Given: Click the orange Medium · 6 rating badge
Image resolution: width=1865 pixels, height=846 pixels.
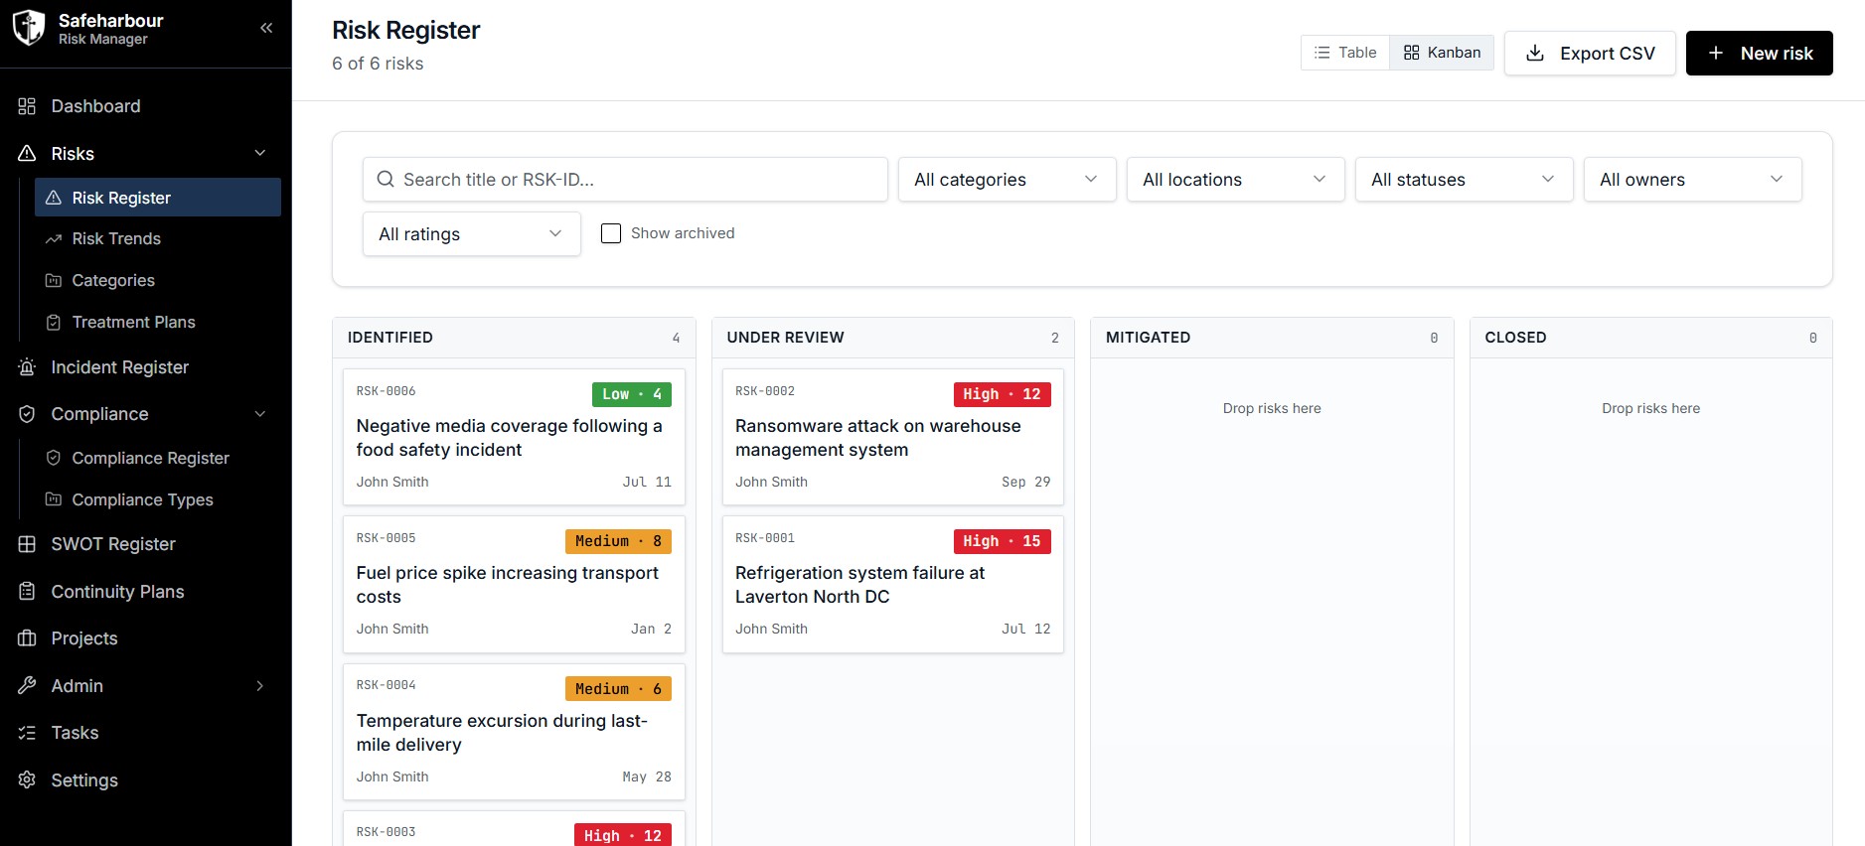Looking at the screenshot, I should pos(618,689).
